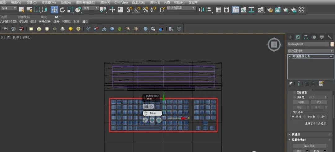Open the 帮助(H) menu
The height and width of the screenshot is (152, 335).
(x=179, y=2)
